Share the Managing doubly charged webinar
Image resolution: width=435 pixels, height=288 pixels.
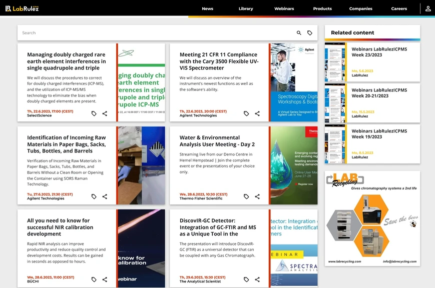[x=105, y=113]
